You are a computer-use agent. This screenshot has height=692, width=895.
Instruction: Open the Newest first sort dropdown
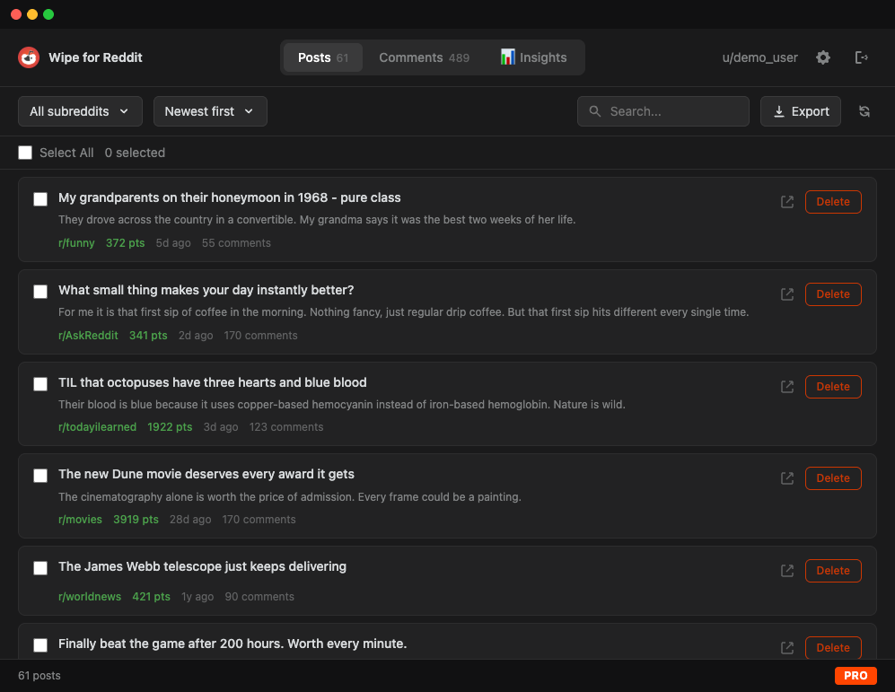[x=210, y=111]
